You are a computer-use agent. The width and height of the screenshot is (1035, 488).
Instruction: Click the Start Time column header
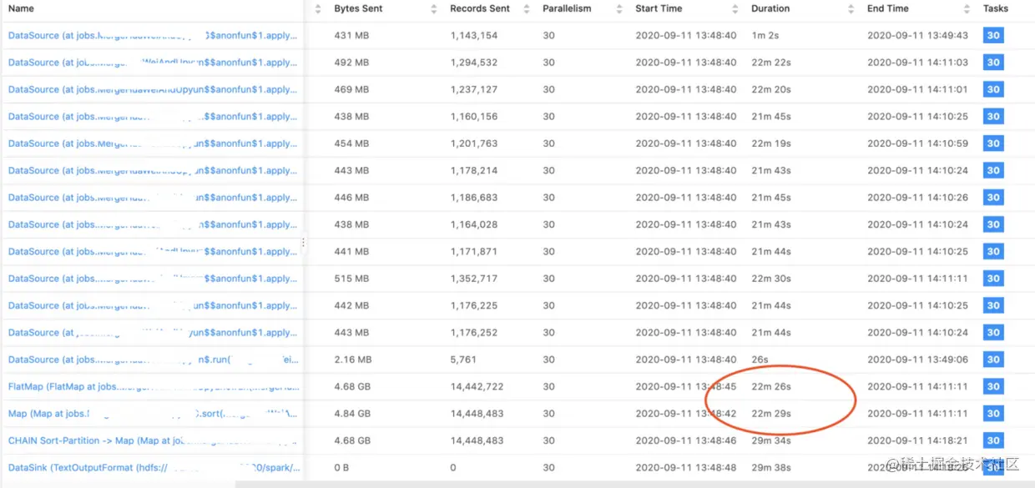pyautogui.click(x=659, y=9)
